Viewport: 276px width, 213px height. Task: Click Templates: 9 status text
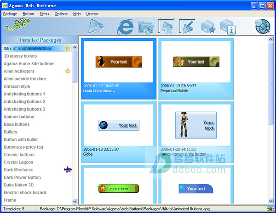[14, 209]
